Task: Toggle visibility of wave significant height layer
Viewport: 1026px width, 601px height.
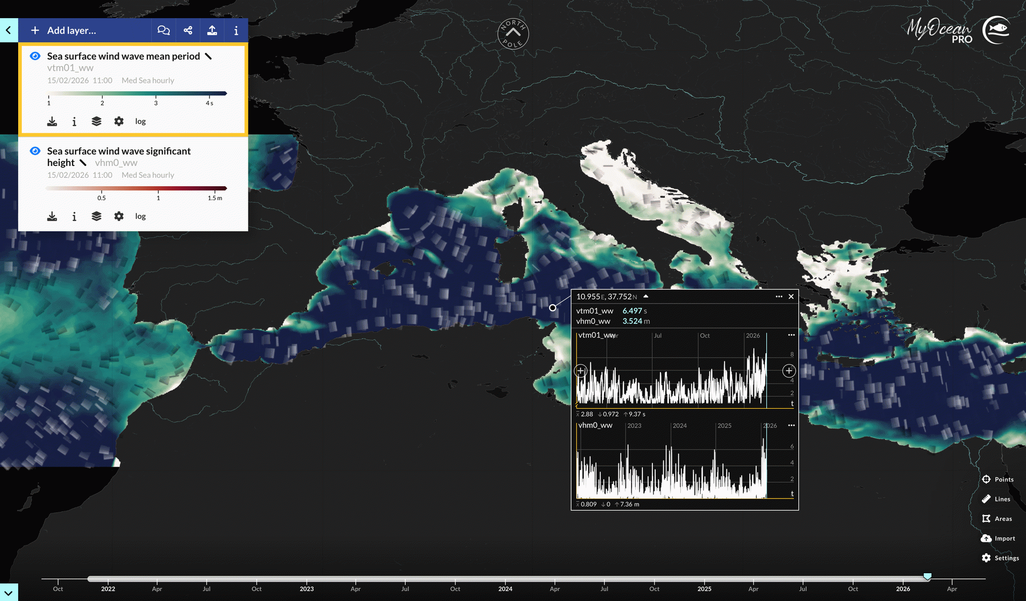Action: pyautogui.click(x=35, y=151)
